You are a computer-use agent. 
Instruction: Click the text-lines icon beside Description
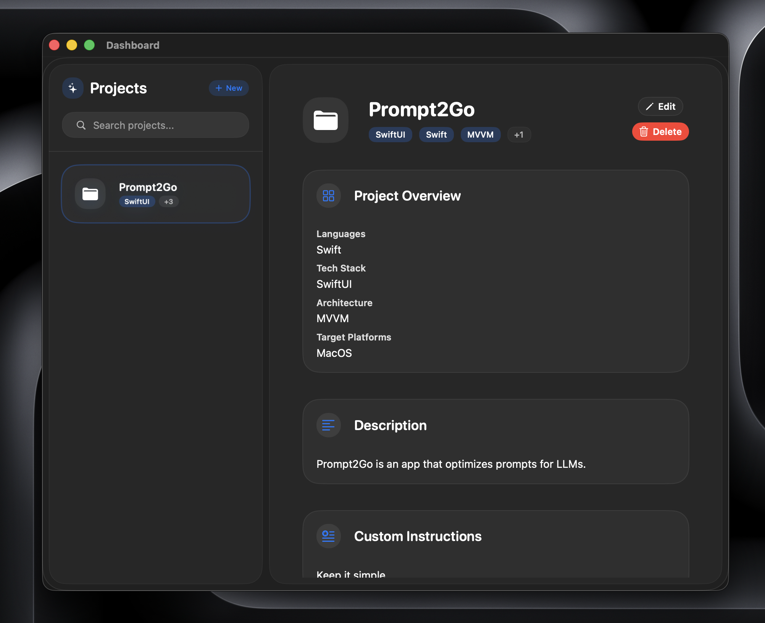[x=328, y=425]
